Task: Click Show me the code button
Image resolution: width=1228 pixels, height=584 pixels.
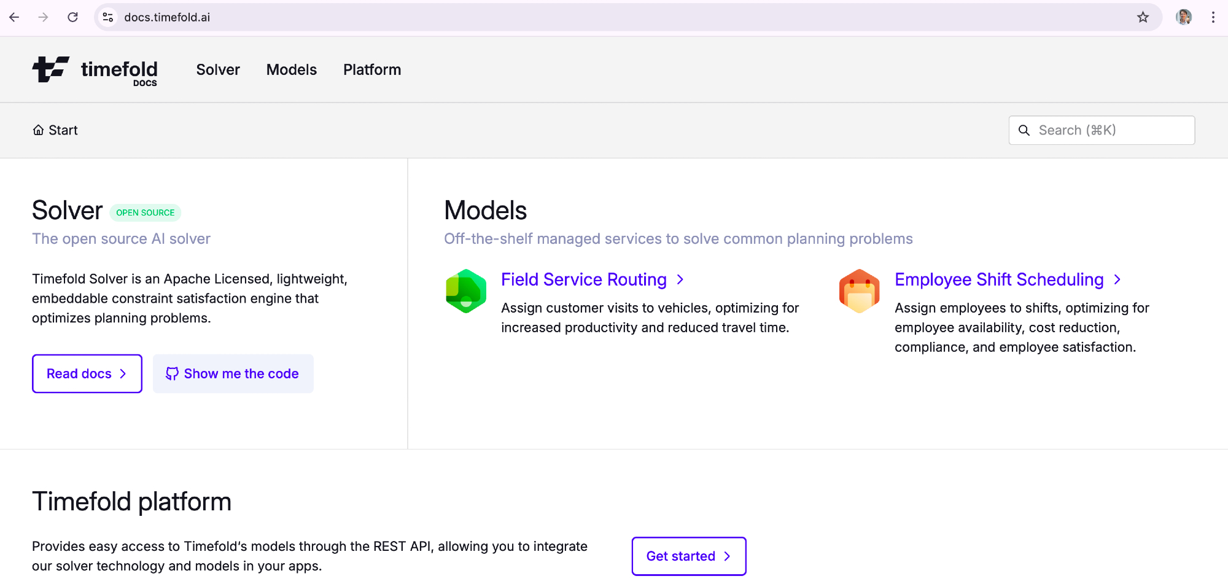Action: 233,373
